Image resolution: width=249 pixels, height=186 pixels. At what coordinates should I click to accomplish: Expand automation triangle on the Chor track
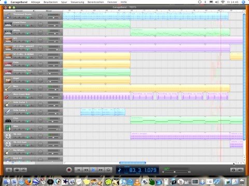[32, 121]
